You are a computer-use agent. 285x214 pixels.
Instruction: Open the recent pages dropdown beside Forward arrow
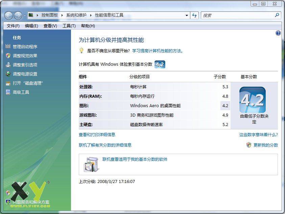click(25, 16)
